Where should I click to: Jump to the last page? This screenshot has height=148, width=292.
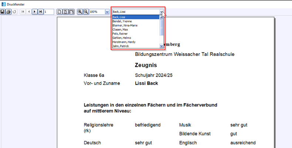click(40, 12)
